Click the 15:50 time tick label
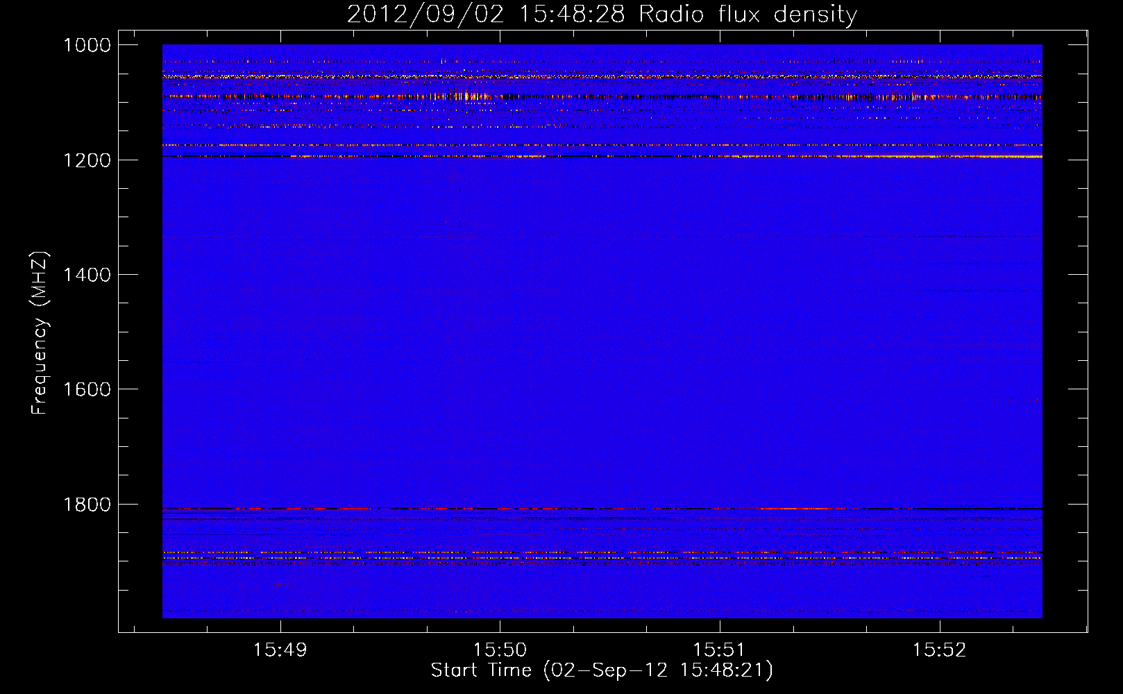The image size is (1123, 694). [x=500, y=650]
